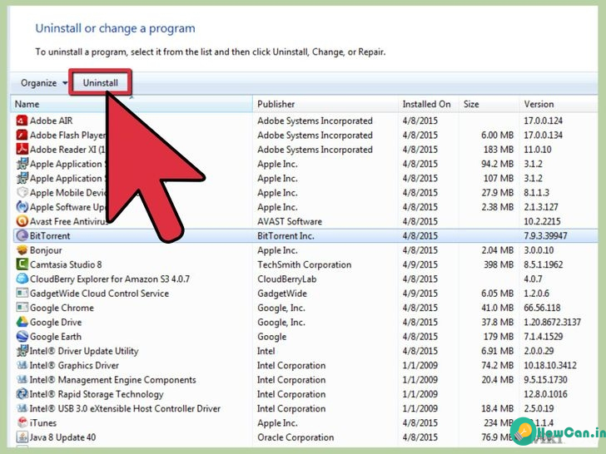Click version 7.9.3.39947 cell
Image resolution: width=606 pixels, height=454 pixels.
[545, 236]
